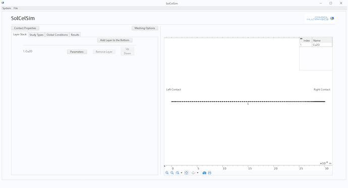Viewport: 348px width, 188px height.
Task: Open the System menu
Action: coord(7,8)
